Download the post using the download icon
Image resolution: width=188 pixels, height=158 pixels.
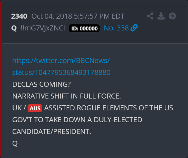[161, 16]
